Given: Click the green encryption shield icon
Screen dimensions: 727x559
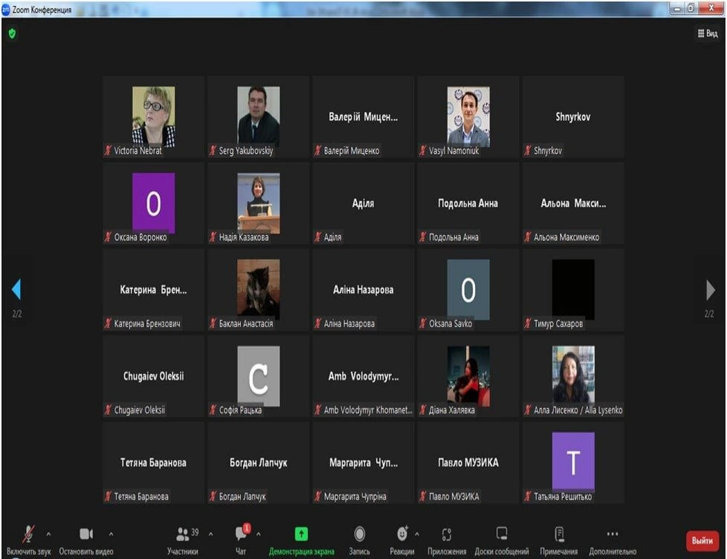Looking at the screenshot, I should [12, 34].
